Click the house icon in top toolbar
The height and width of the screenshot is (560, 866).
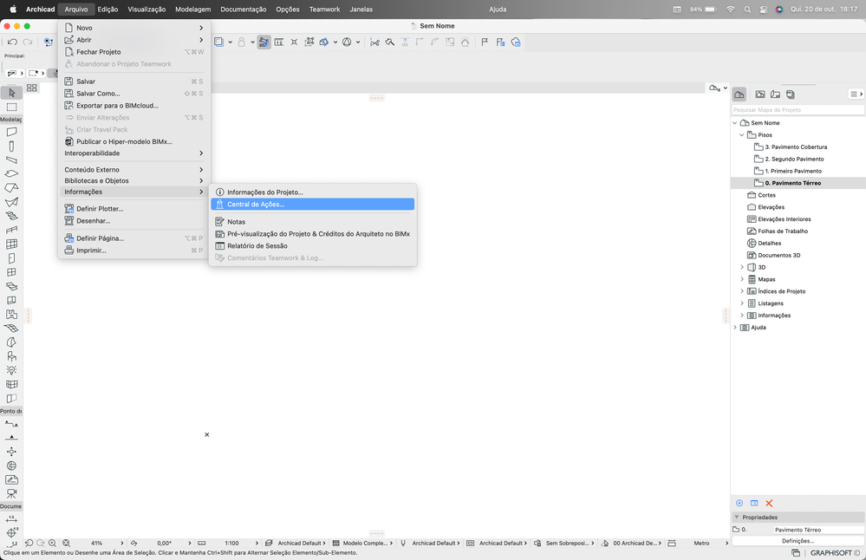coord(465,42)
